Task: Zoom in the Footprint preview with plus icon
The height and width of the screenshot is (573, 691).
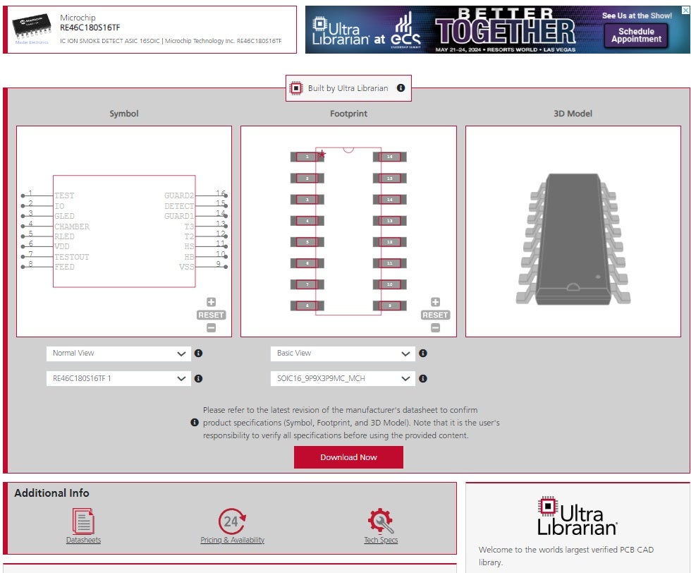Action: point(436,302)
